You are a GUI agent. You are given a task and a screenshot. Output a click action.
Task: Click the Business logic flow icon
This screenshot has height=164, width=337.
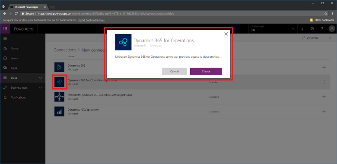point(5,87)
